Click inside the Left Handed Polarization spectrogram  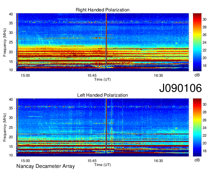(x=103, y=127)
